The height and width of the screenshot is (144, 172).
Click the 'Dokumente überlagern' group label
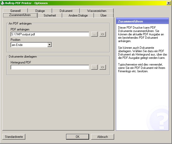23,57
